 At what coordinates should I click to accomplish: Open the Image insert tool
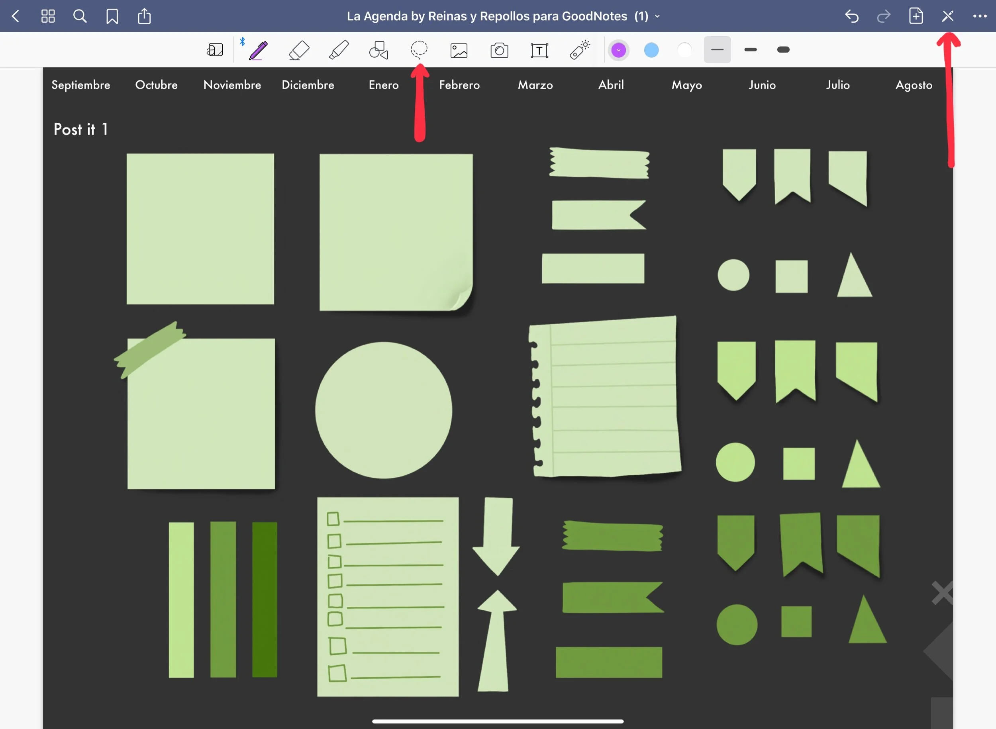tap(459, 50)
